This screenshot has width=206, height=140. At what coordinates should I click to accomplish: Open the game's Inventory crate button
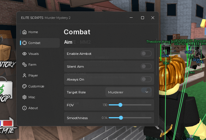[7, 56]
